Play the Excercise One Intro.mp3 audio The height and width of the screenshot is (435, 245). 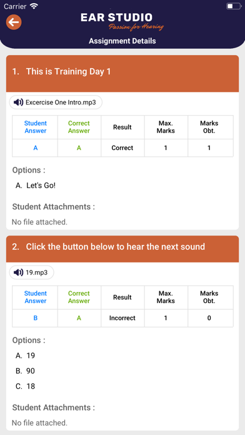56,102
